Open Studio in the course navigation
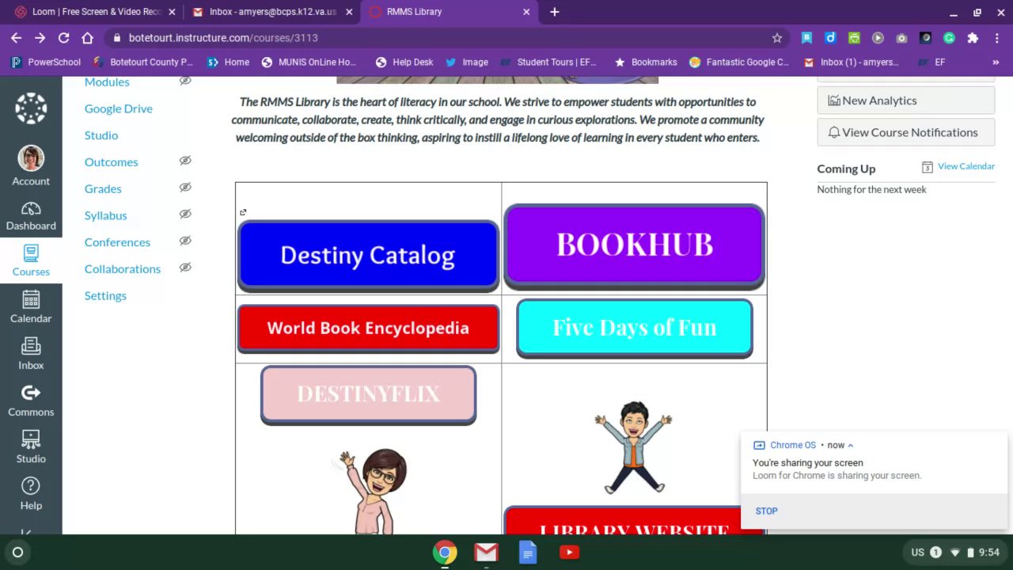 101,135
